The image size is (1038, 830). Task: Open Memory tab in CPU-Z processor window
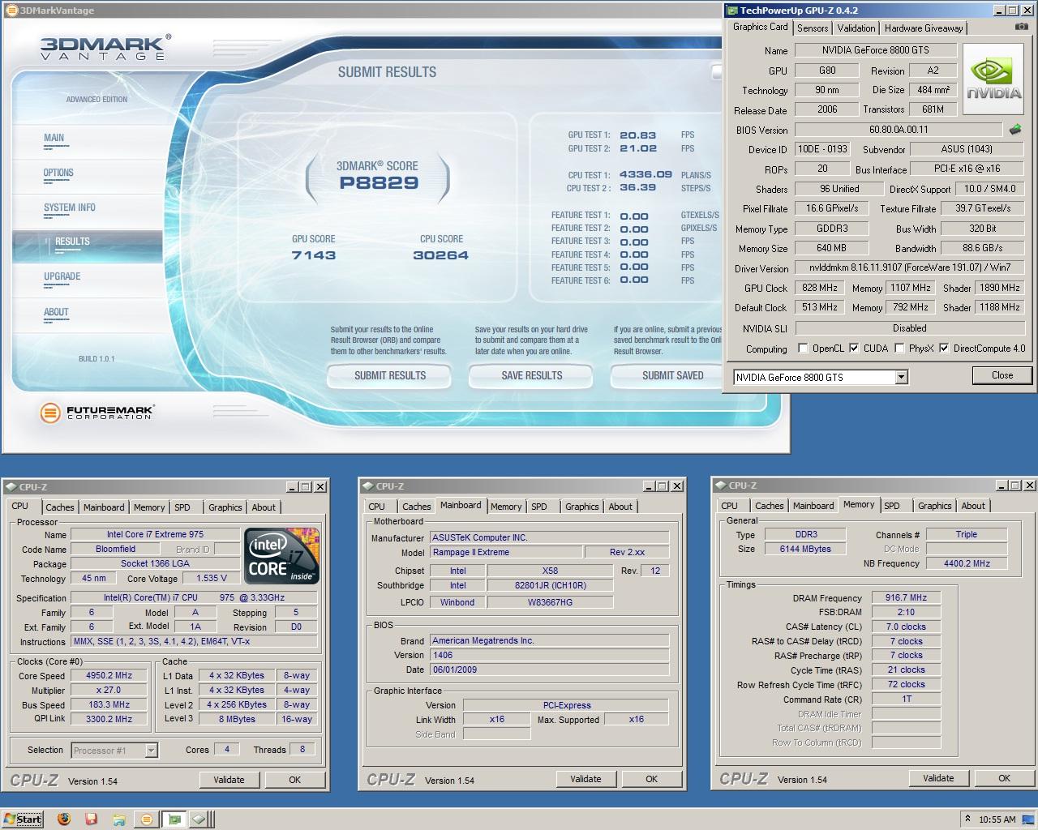pos(149,507)
